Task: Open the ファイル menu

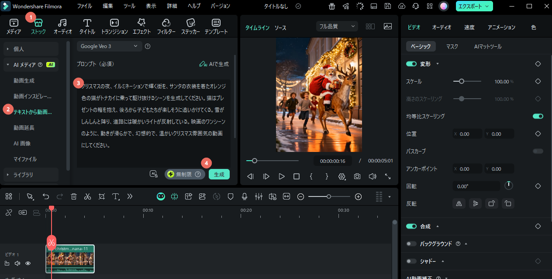Action: [84, 6]
